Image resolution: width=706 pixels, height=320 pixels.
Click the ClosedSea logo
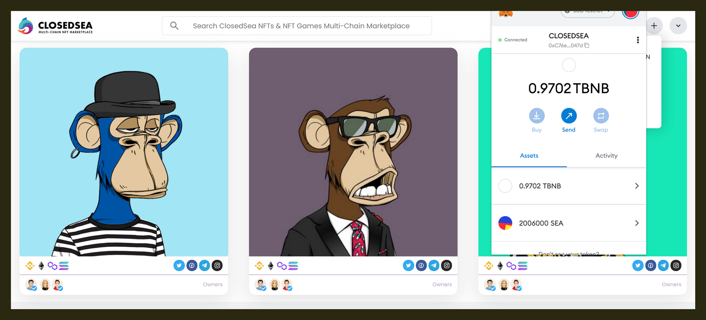55,26
